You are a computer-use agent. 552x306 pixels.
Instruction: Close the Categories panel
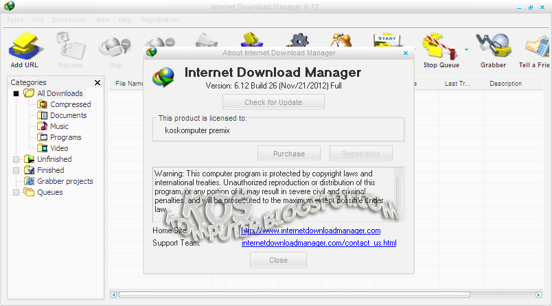[97, 82]
